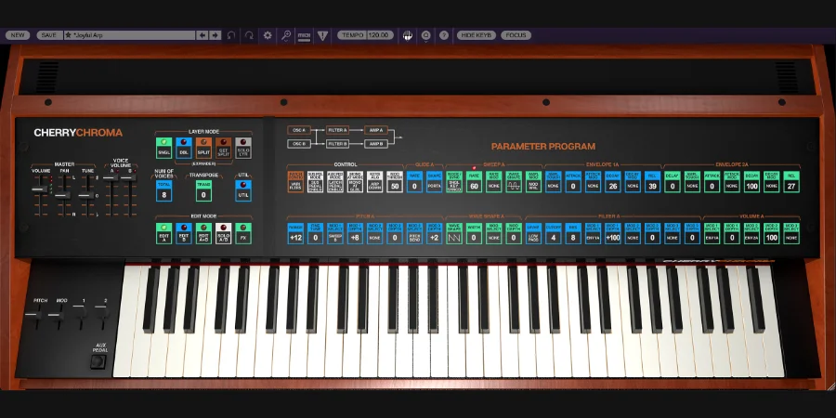Click the undo arrow in the top toolbar

coord(231,35)
